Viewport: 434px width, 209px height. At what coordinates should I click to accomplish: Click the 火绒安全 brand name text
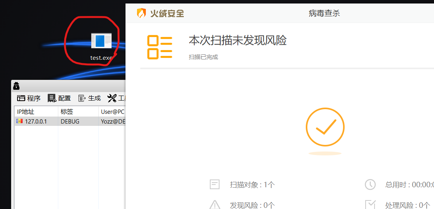167,13
